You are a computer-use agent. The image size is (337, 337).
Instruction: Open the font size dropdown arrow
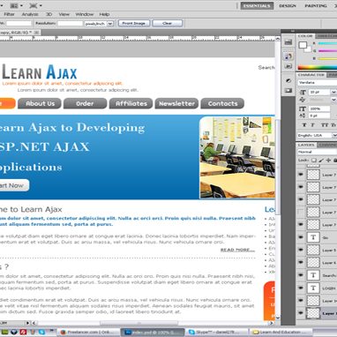[x=333, y=92]
